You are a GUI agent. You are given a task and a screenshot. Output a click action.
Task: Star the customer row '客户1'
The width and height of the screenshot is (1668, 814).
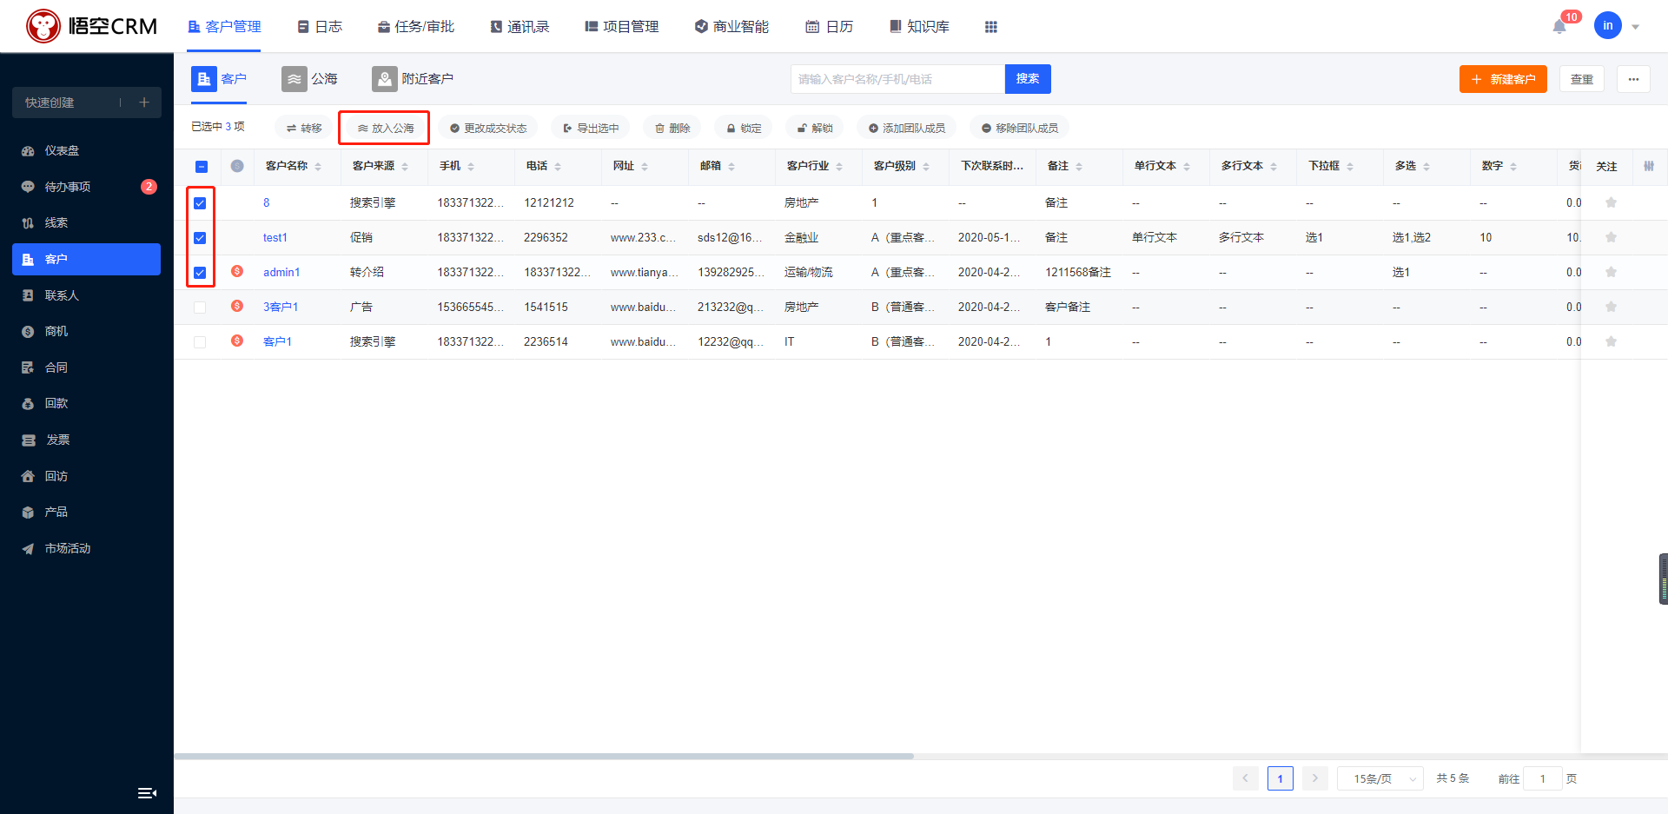coord(1611,341)
